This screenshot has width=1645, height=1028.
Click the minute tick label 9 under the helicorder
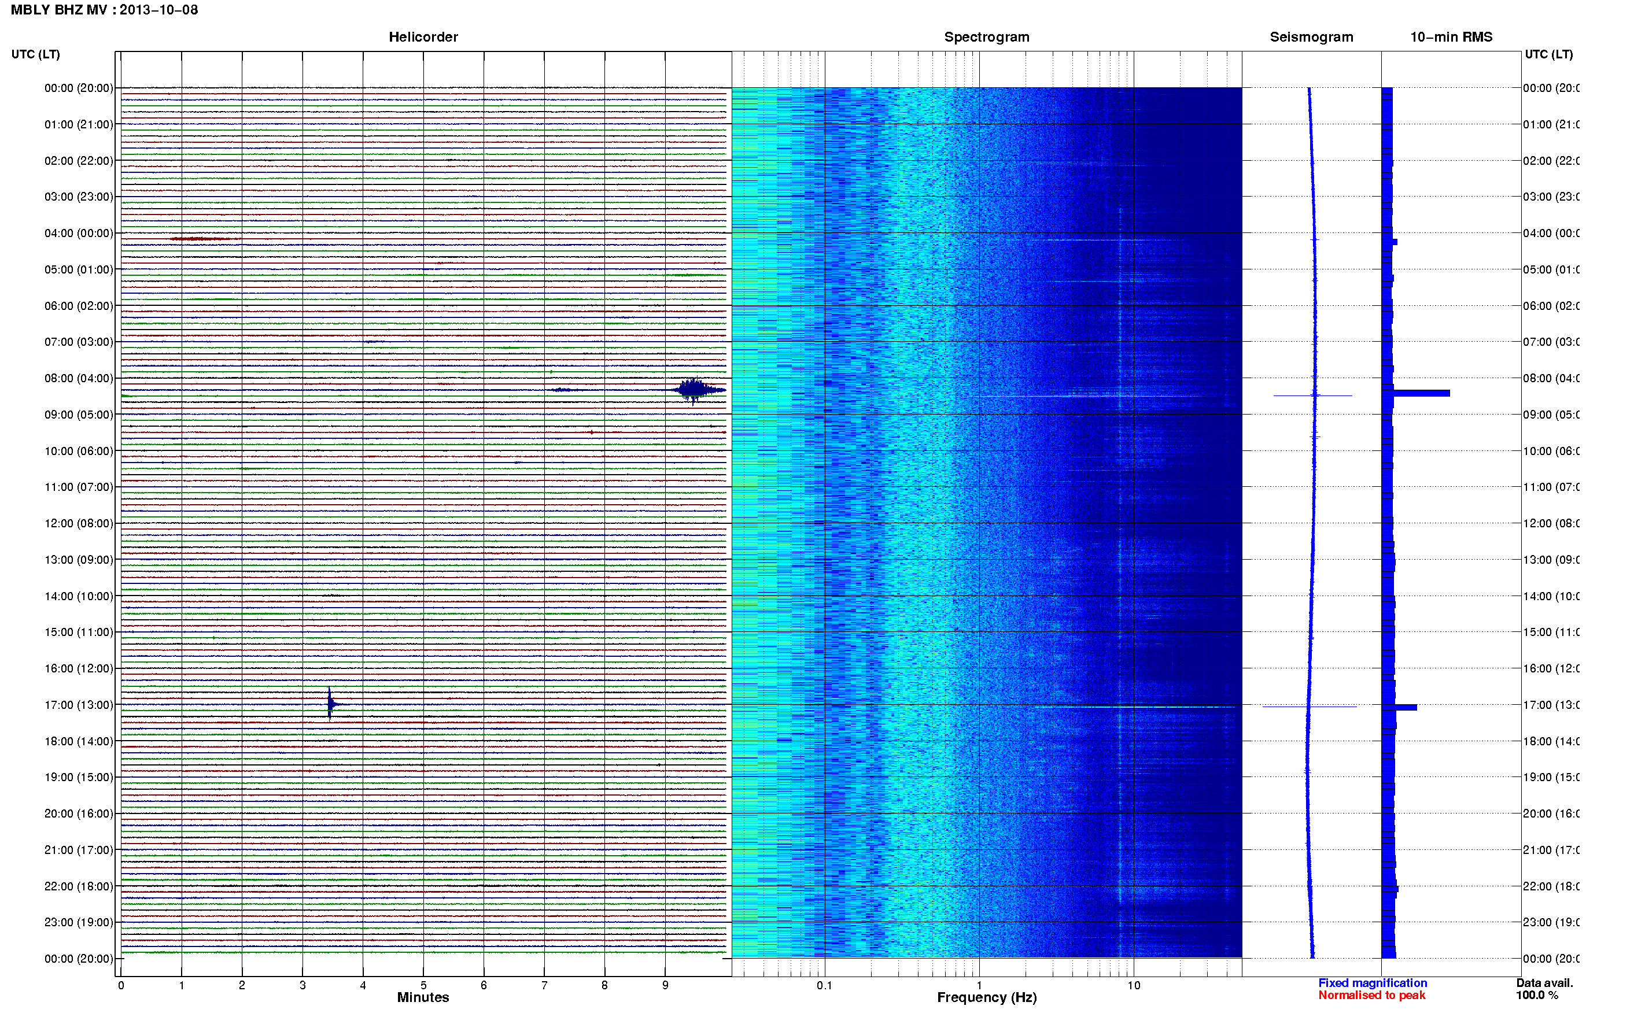point(665,985)
